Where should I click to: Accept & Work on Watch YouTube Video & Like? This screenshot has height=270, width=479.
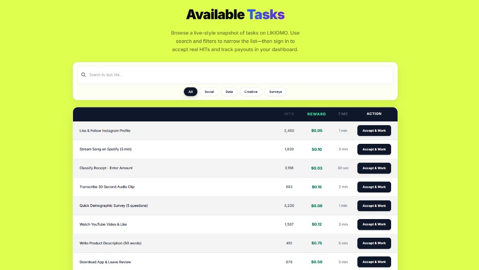[x=374, y=225]
